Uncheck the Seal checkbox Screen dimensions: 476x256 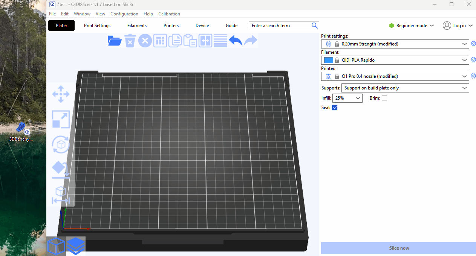[x=335, y=108]
